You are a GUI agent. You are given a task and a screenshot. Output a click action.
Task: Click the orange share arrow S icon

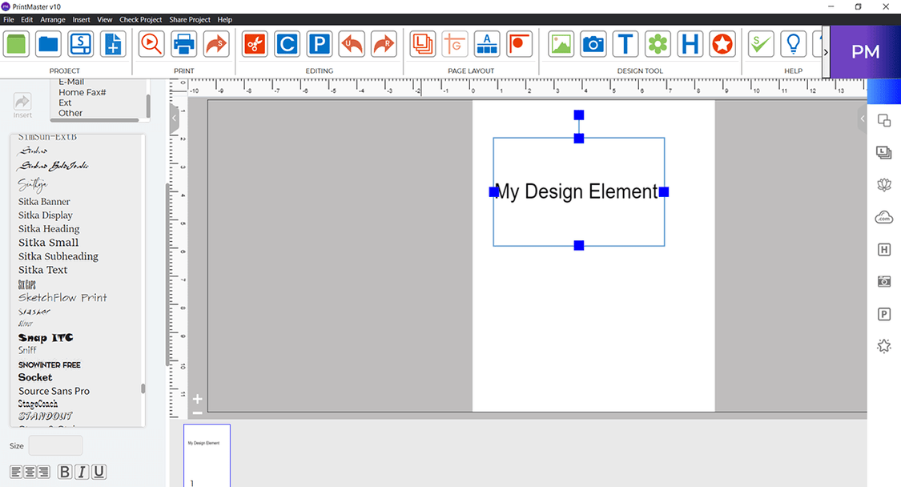(216, 44)
